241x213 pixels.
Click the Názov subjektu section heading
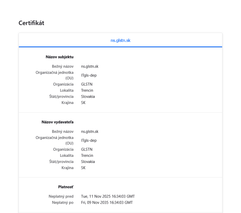[57, 57]
